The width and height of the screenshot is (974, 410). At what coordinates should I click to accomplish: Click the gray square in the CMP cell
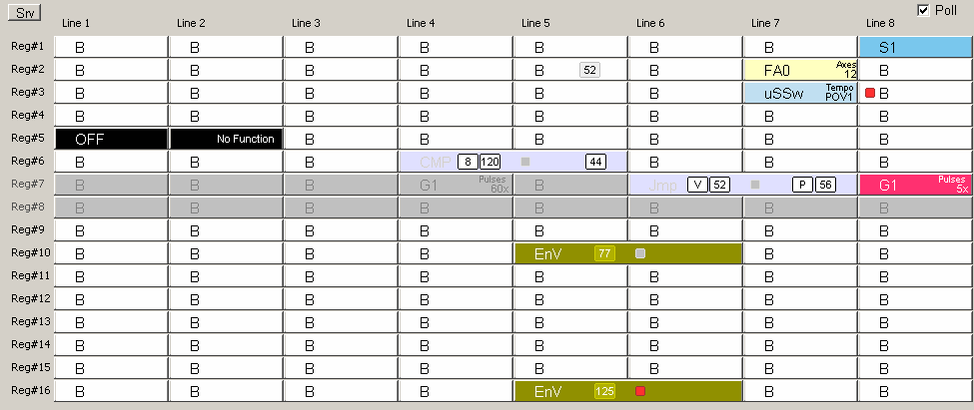pyautogui.click(x=526, y=162)
